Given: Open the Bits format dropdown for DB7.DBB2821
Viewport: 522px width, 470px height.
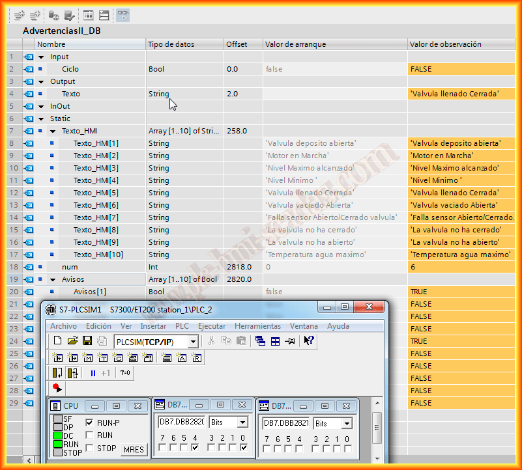Looking at the screenshot, I should [347, 424].
